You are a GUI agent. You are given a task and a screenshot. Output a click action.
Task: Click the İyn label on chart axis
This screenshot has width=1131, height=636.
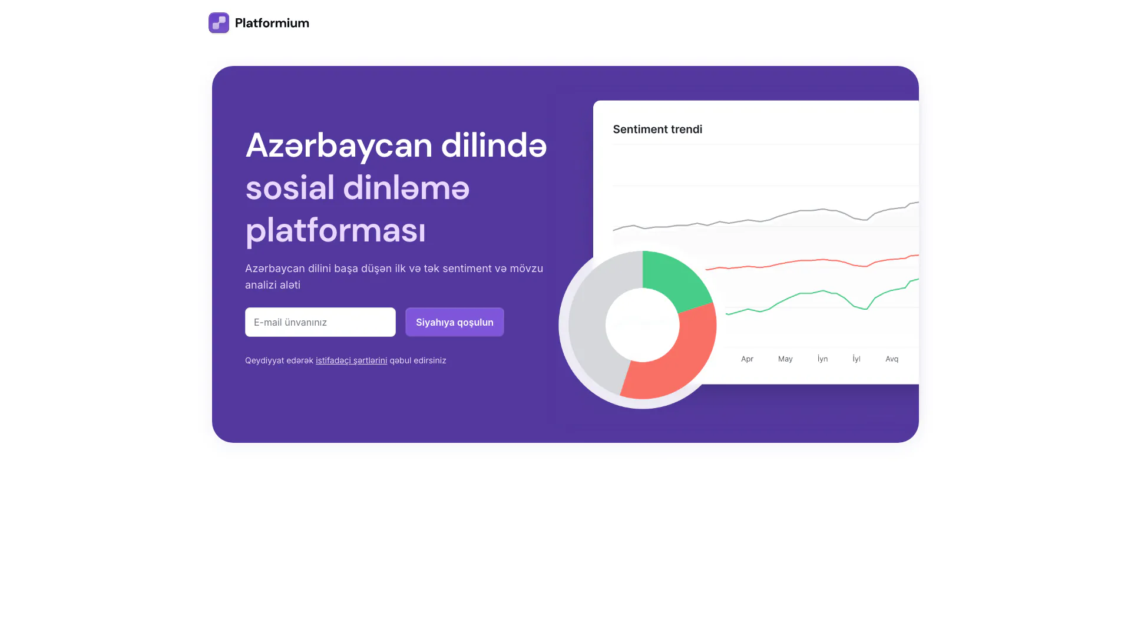pos(822,359)
